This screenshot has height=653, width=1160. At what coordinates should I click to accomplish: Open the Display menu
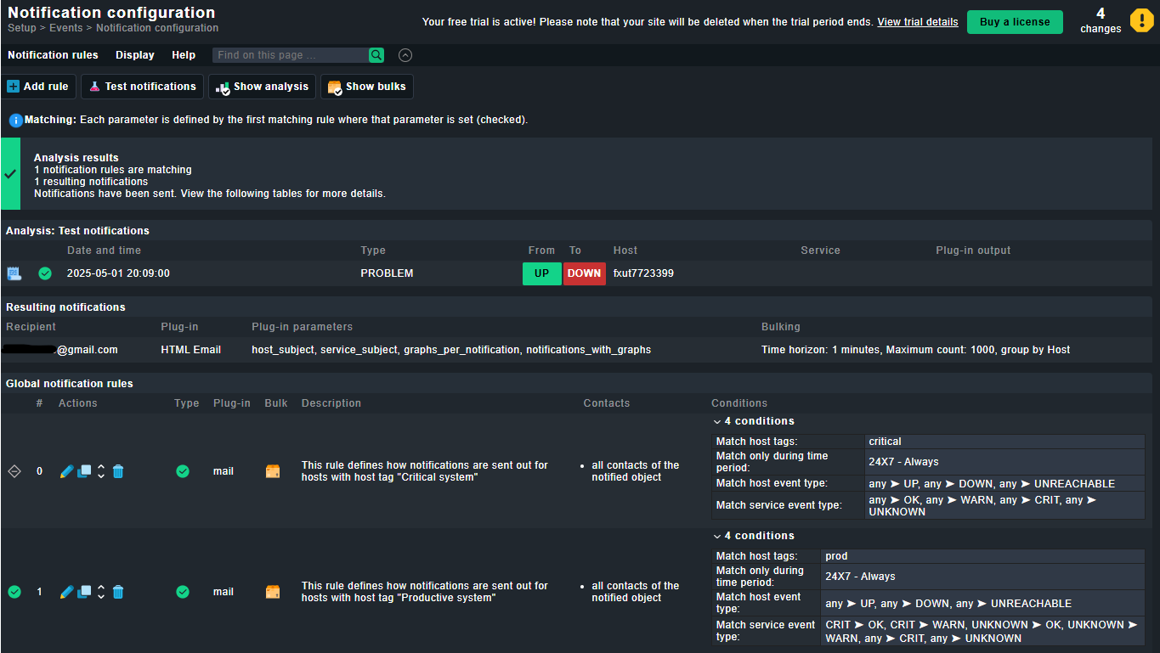coord(135,55)
